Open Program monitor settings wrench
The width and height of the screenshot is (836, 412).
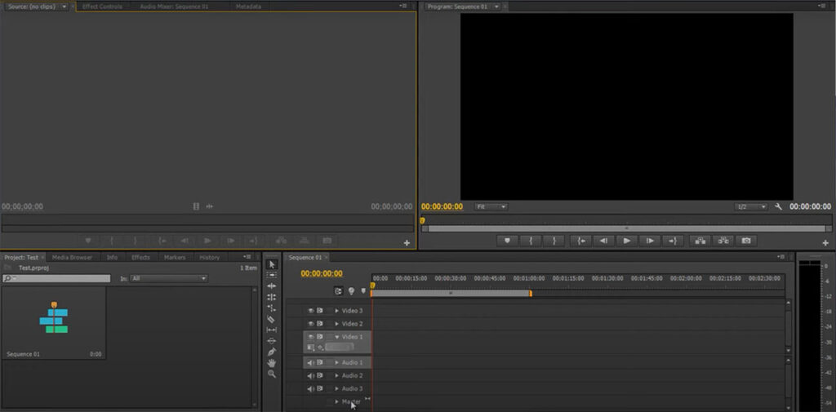pyautogui.click(x=778, y=206)
